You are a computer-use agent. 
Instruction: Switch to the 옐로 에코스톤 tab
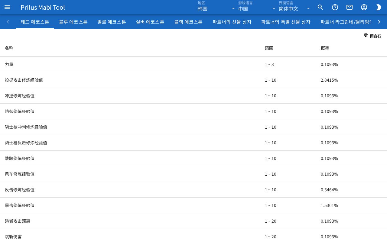112,22
